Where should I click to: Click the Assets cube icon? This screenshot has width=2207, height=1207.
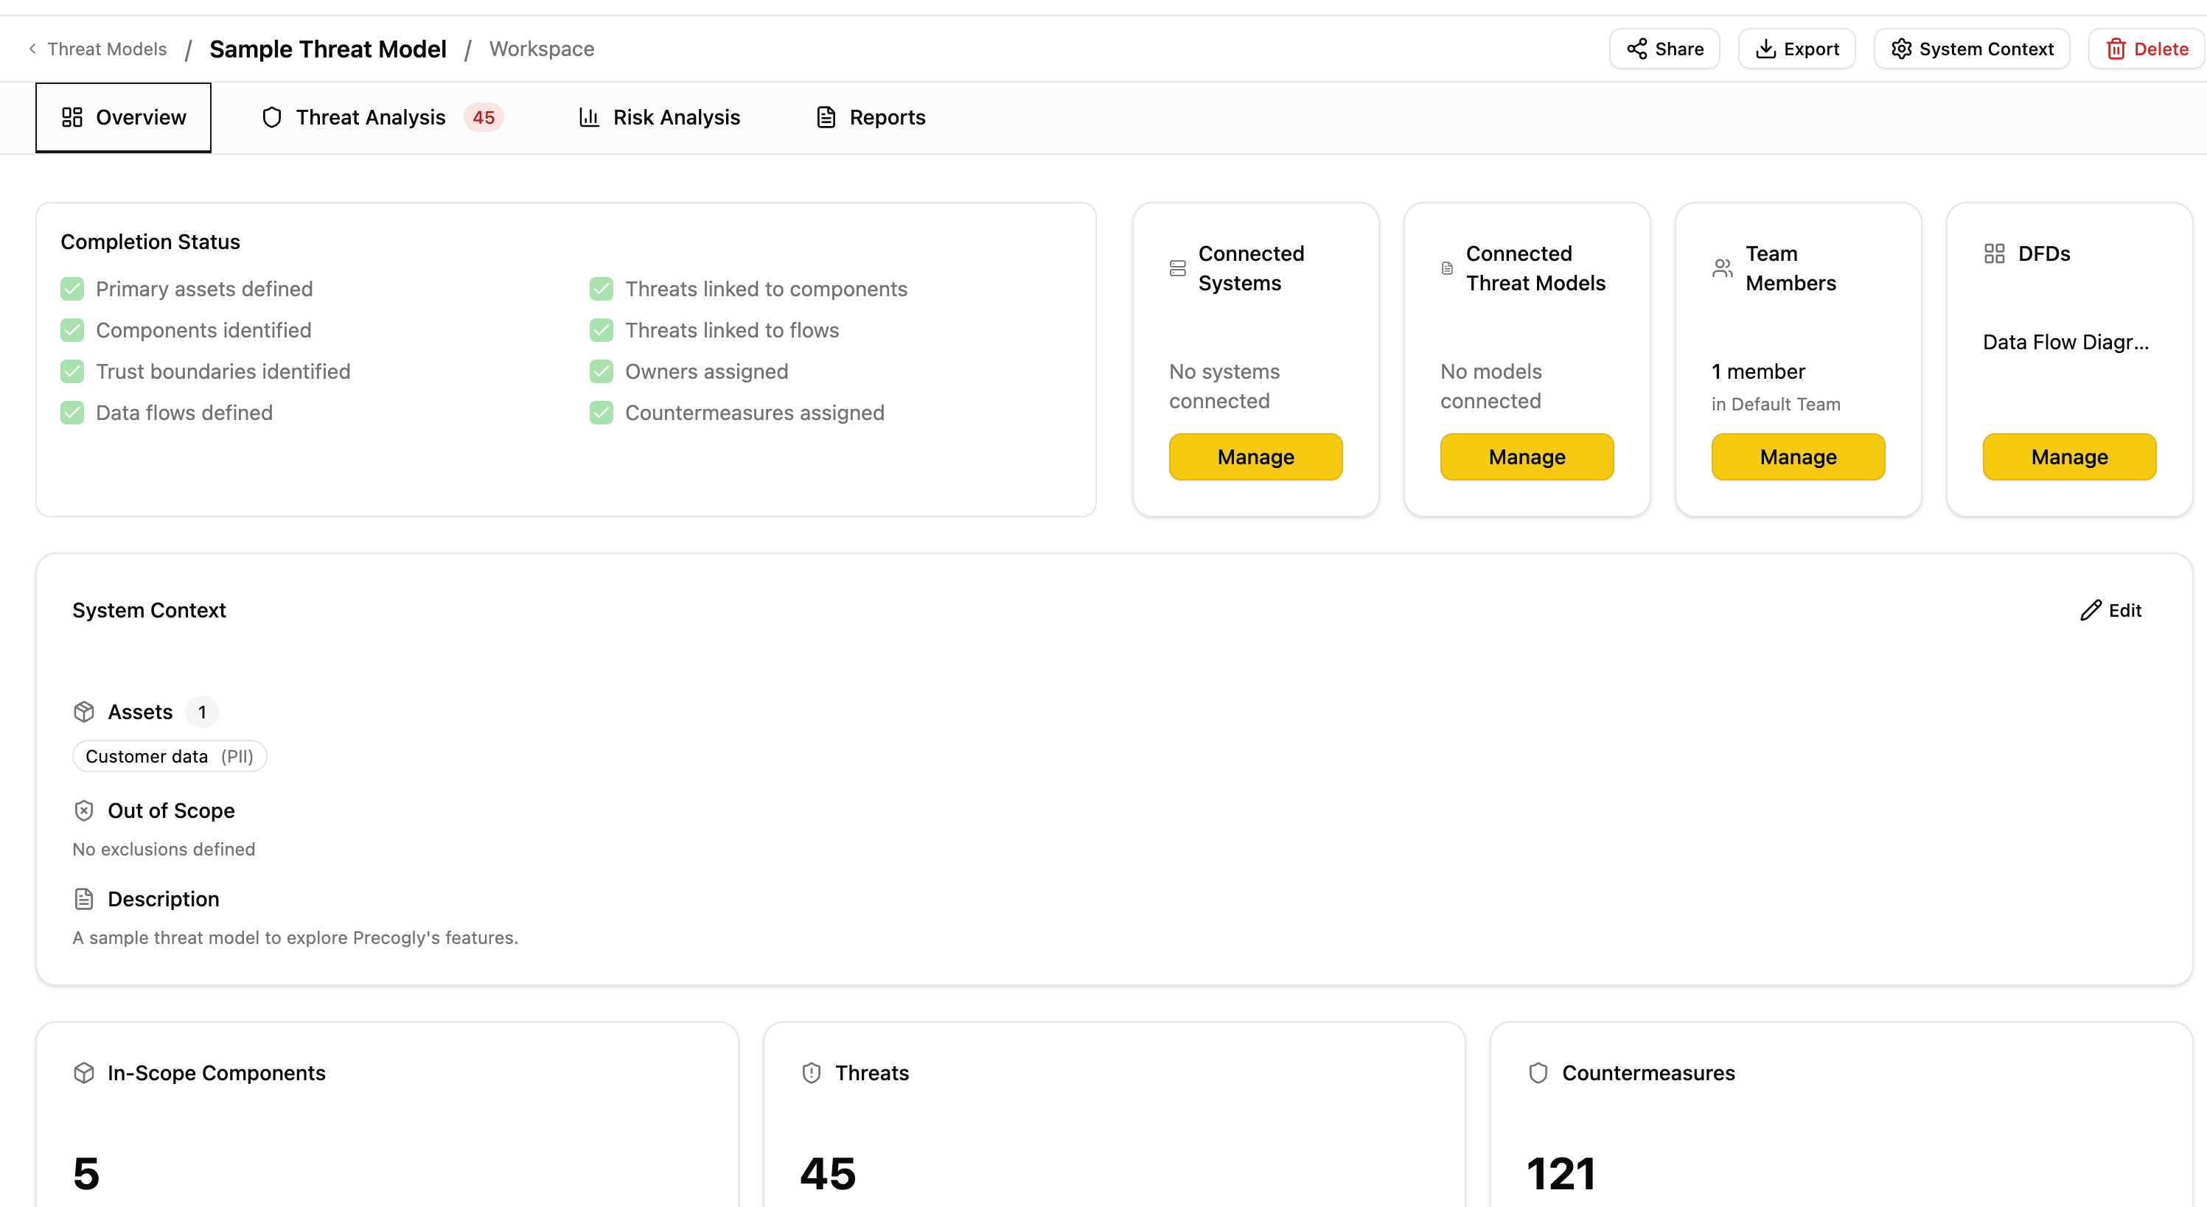[x=84, y=712]
